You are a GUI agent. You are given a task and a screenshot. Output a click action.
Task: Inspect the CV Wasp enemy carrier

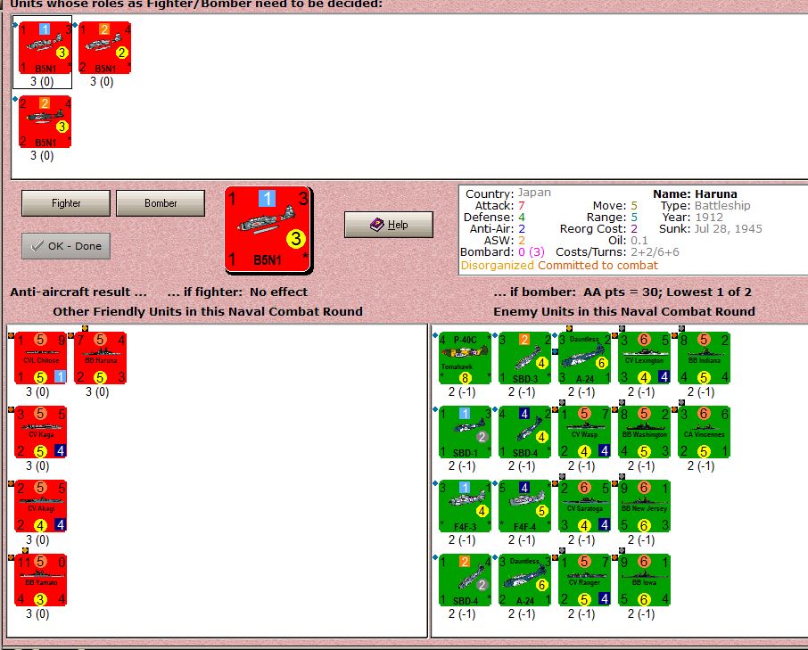tap(584, 432)
